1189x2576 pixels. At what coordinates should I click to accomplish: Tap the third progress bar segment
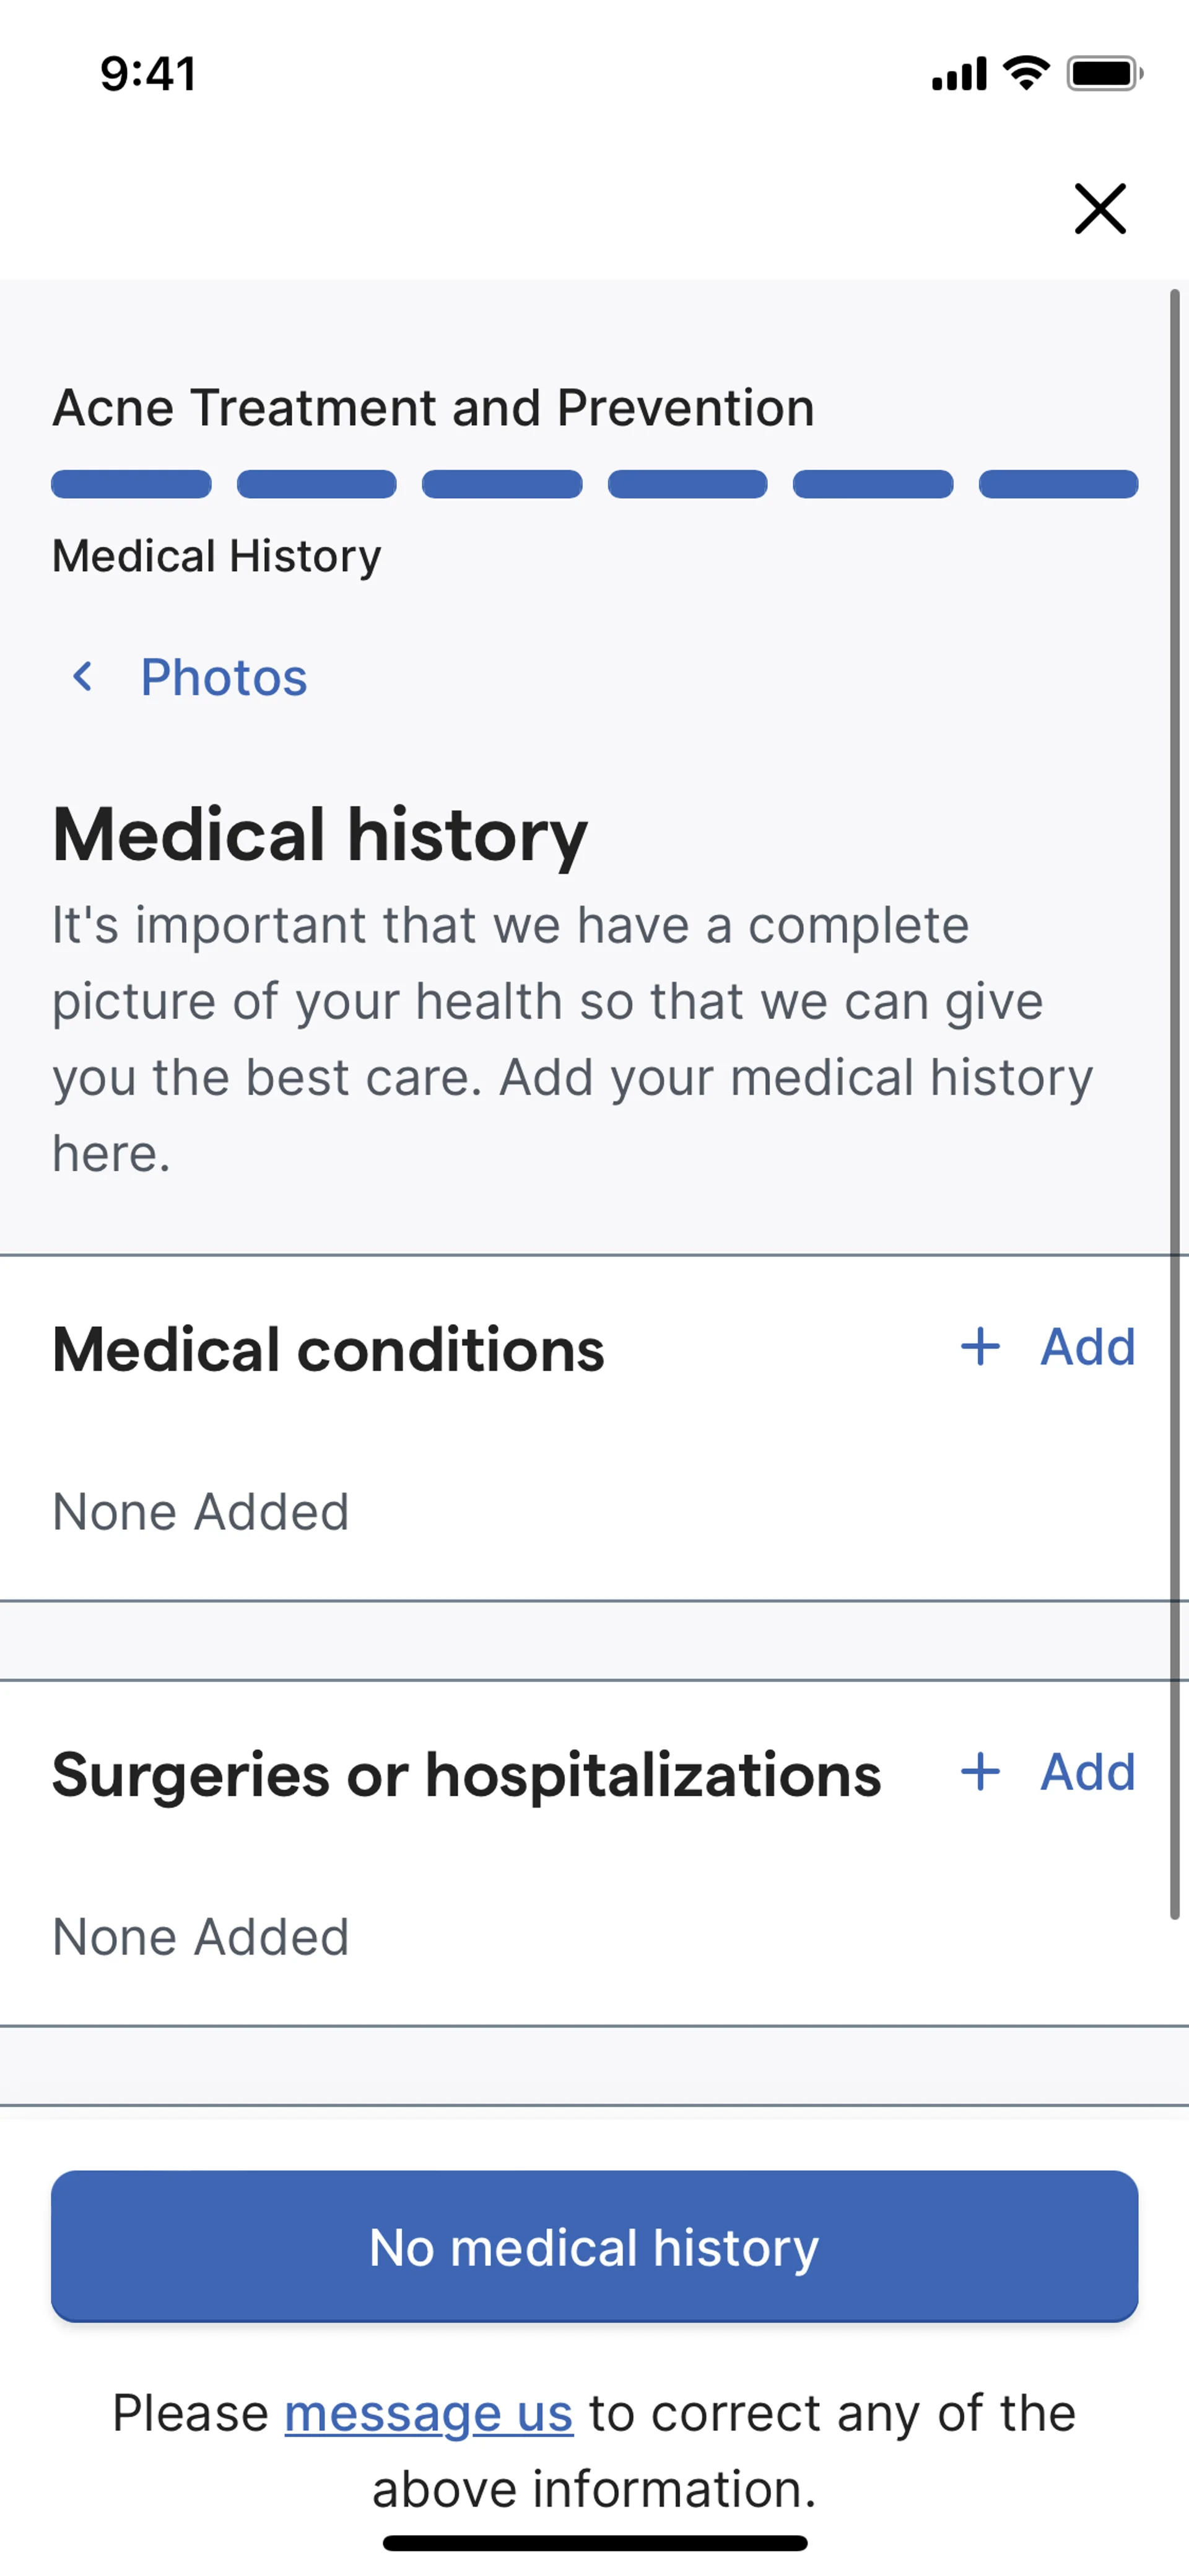[502, 484]
